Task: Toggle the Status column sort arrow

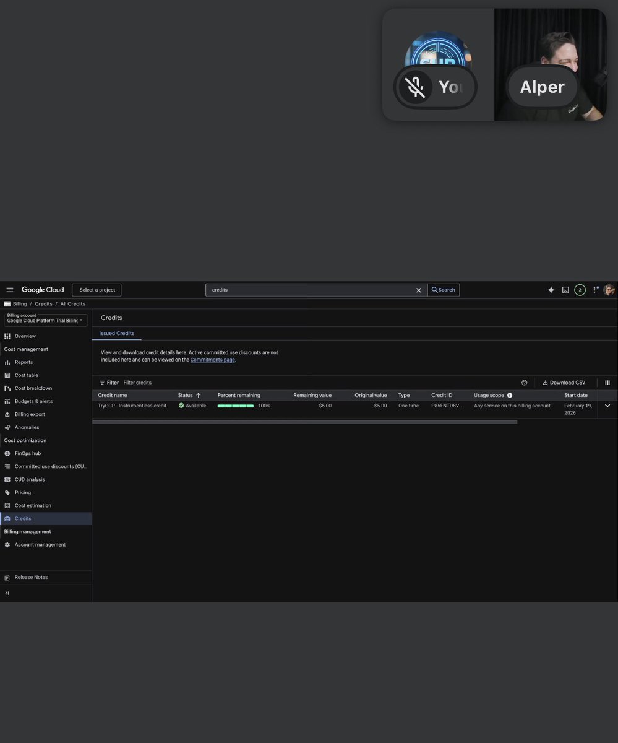Action: coord(199,395)
